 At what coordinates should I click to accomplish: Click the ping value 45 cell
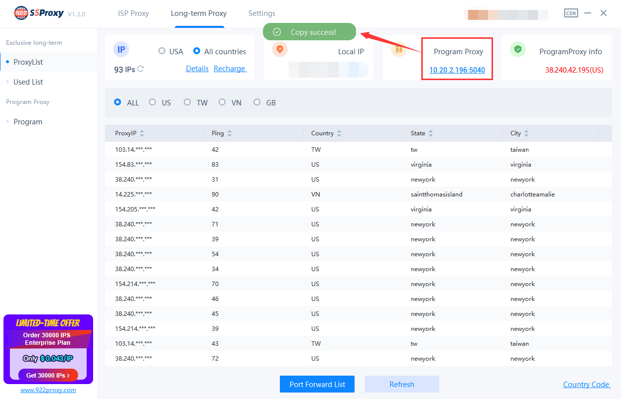[215, 313]
